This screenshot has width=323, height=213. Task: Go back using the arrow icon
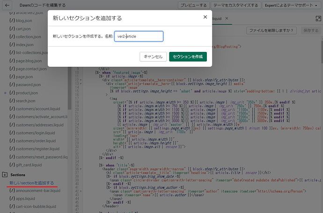click(x=7, y=5)
